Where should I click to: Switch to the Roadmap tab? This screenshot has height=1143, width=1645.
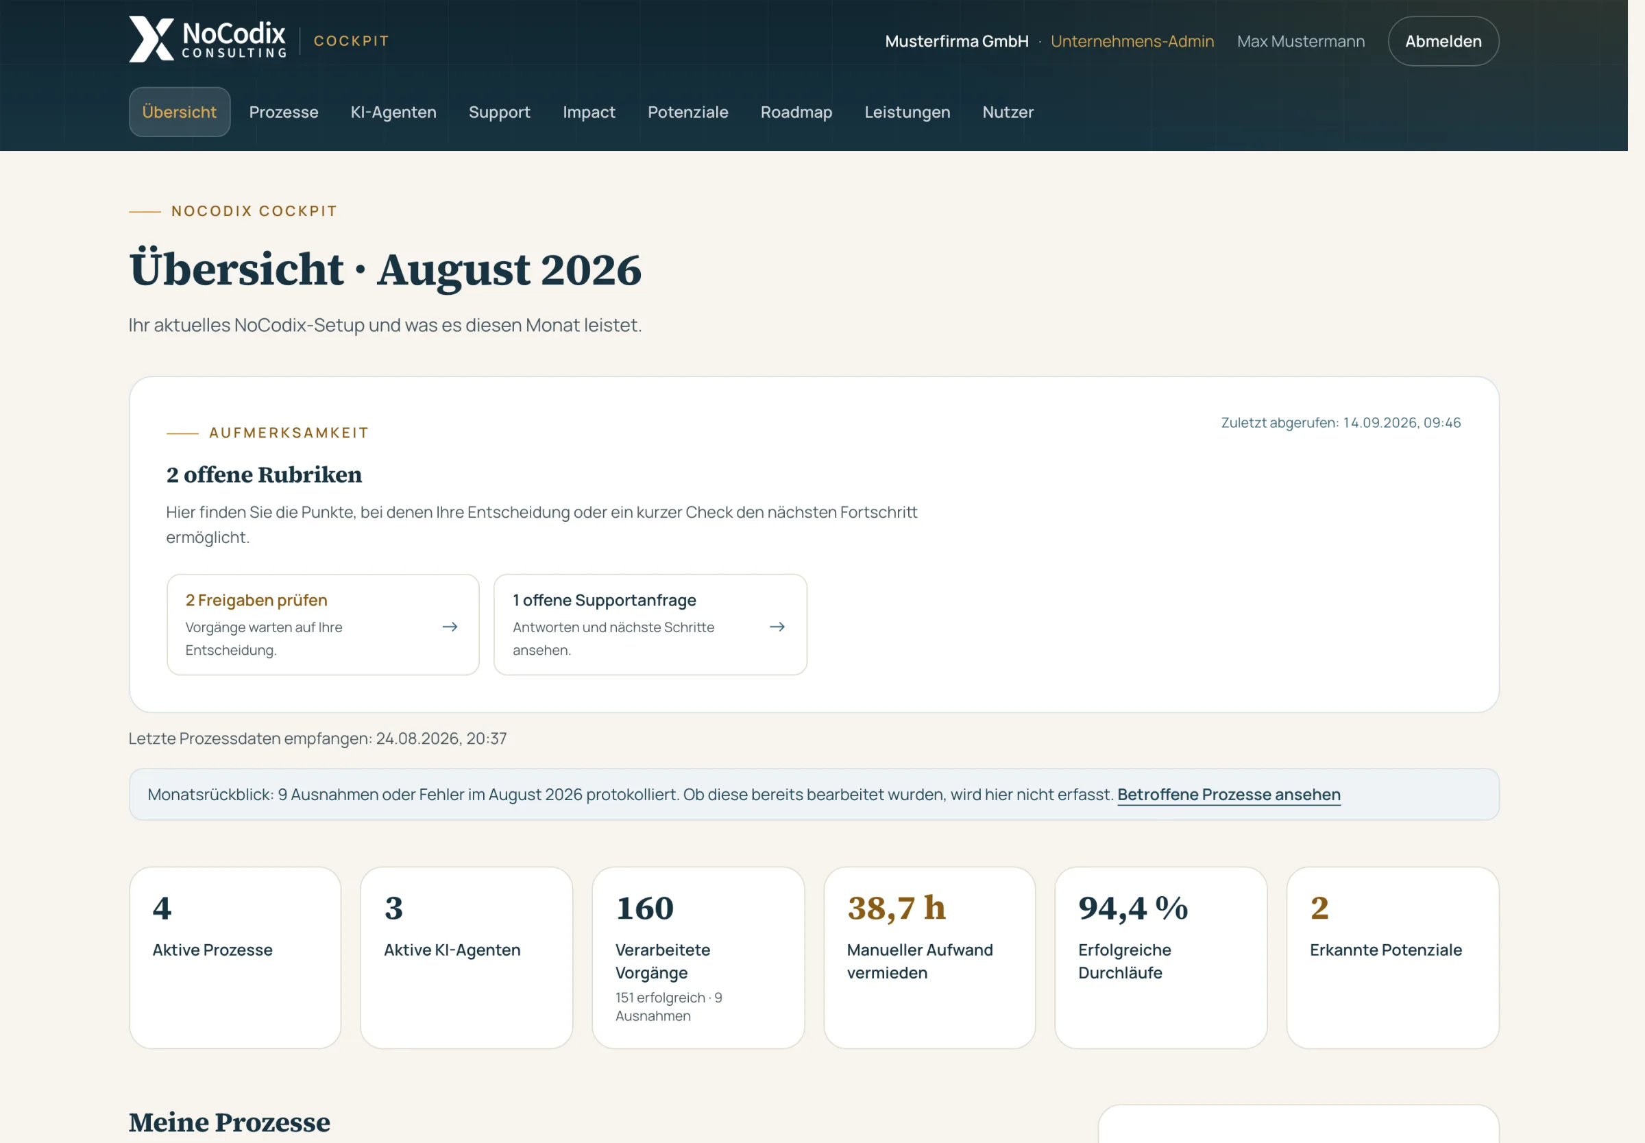click(x=796, y=112)
